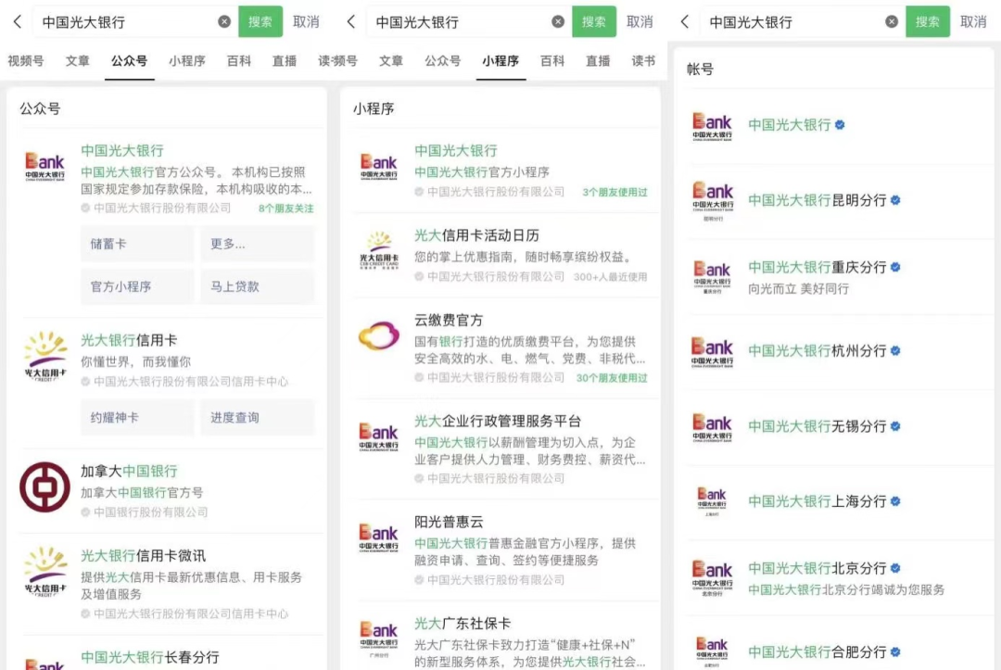This screenshot has width=1001, height=670.
Task: Click the 300+人最近使用 label
Action: pos(610,277)
